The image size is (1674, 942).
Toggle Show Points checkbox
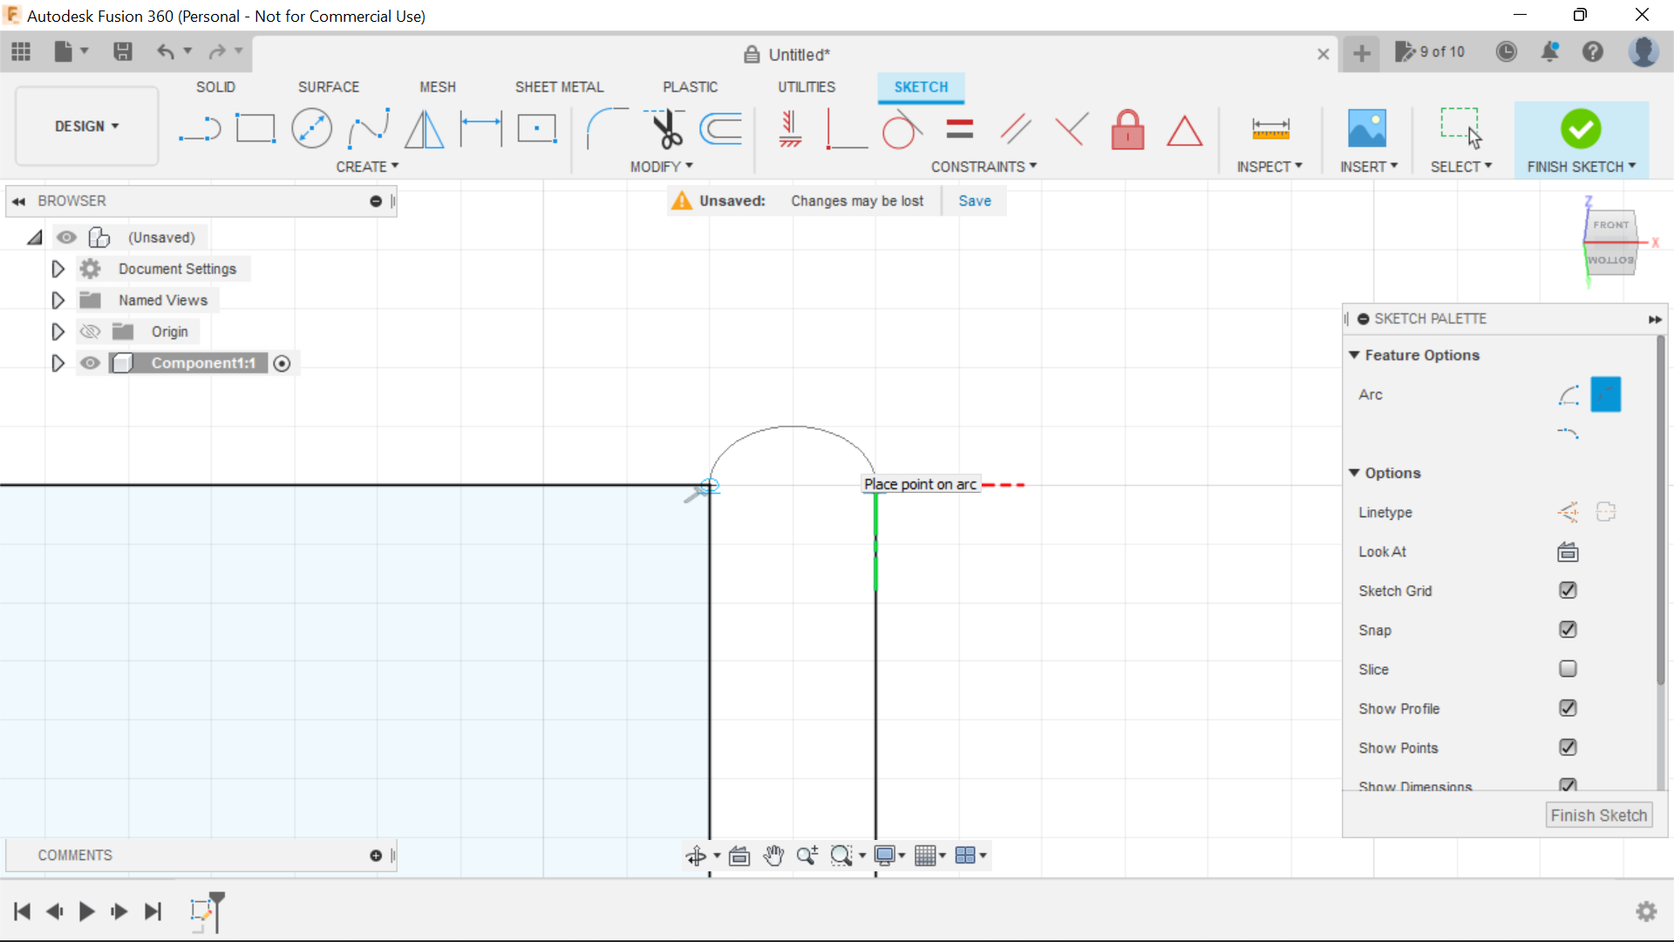click(1568, 747)
